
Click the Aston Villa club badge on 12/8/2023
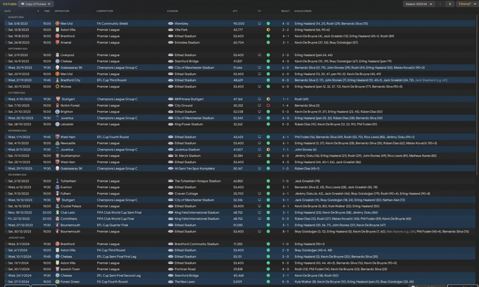coord(57,30)
